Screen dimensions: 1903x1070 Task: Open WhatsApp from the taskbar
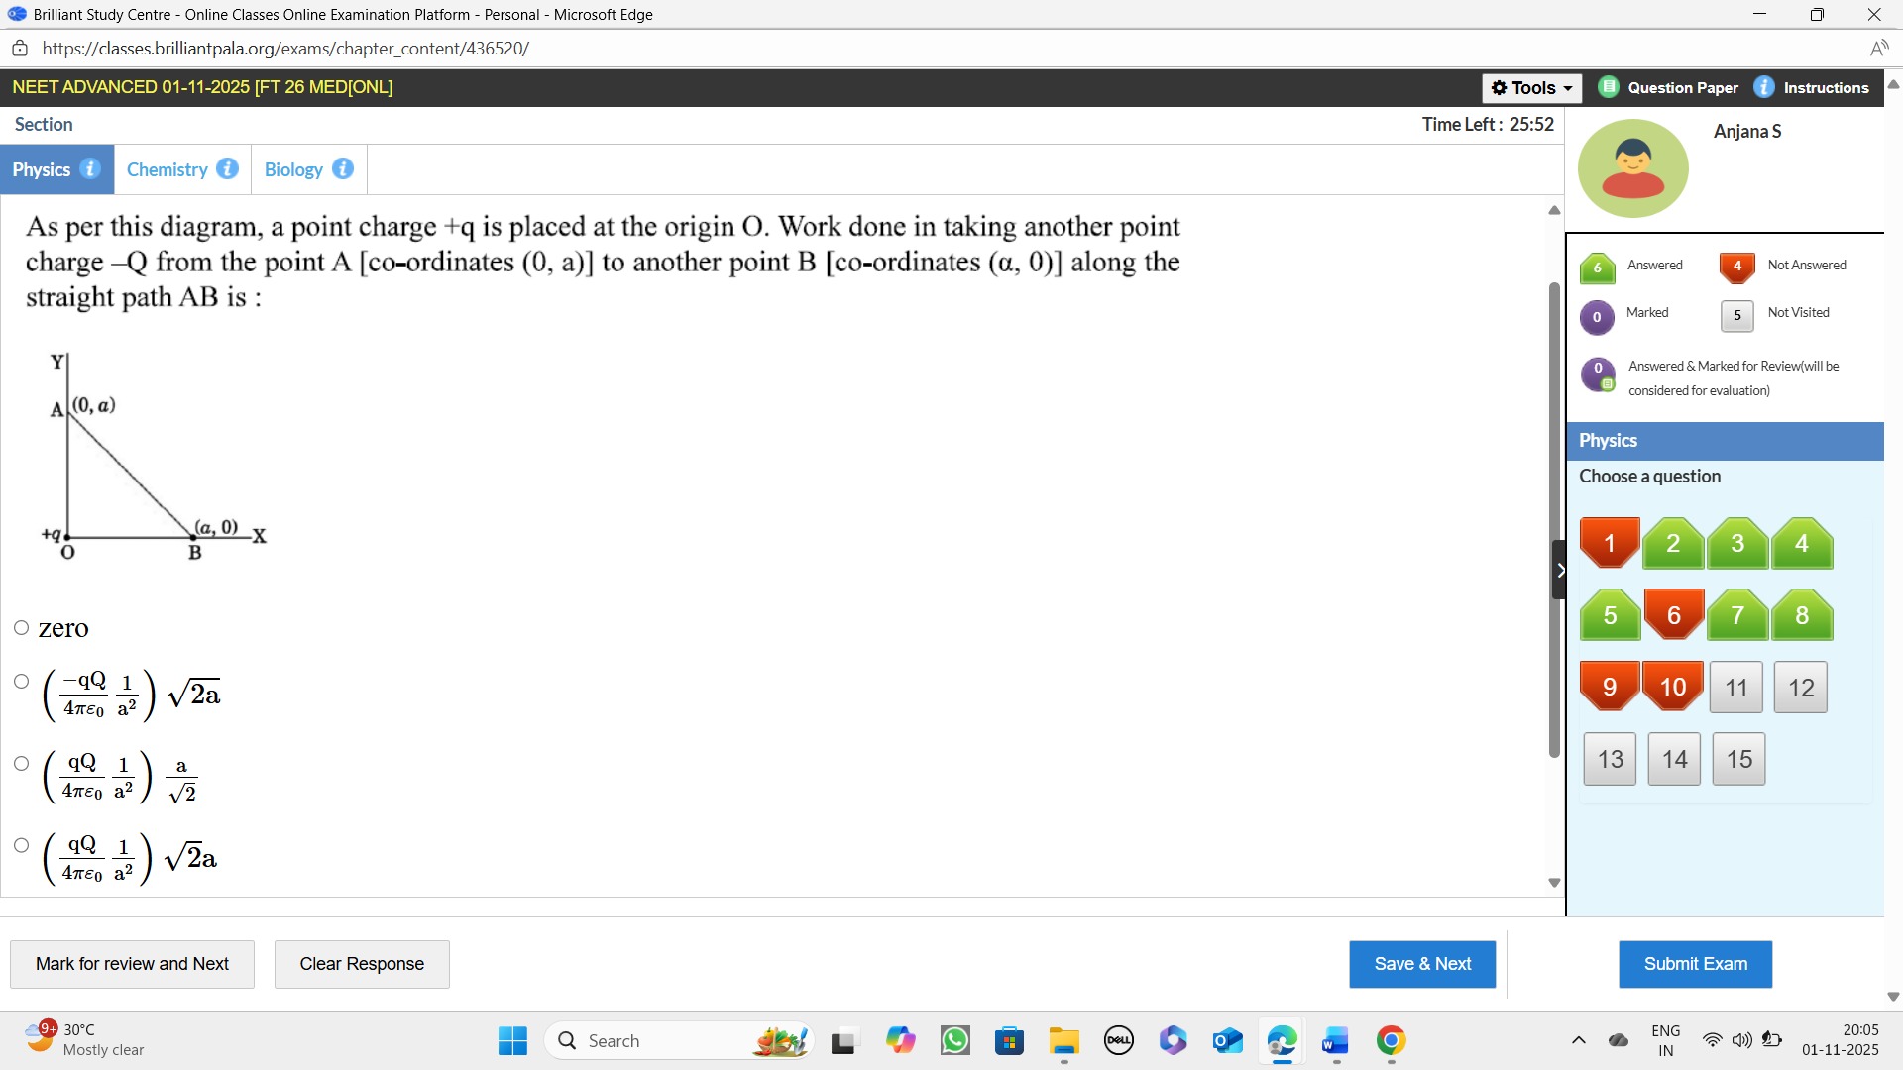click(955, 1040)
